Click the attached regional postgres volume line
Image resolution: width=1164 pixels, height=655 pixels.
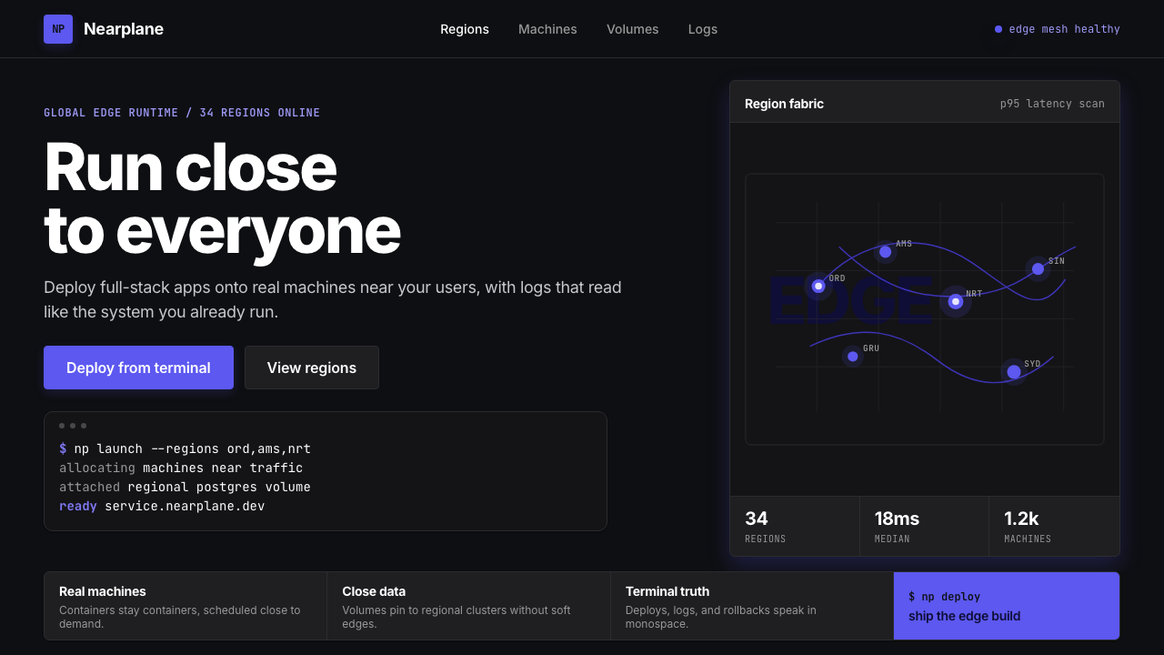pos(185,487)
